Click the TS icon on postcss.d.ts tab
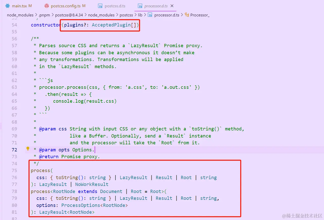 click(100, 6)
